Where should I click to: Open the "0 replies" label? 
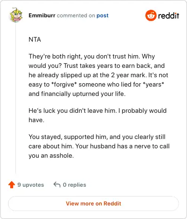coord(74,185)
